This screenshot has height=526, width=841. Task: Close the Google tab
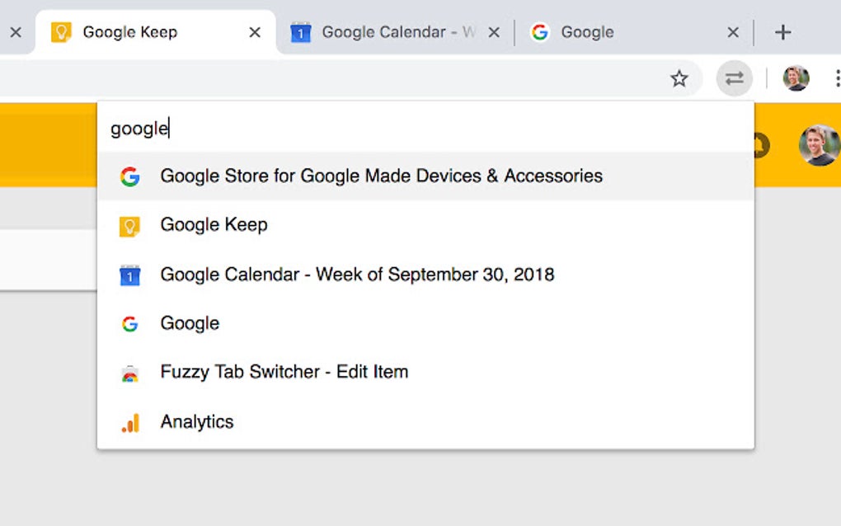click(733, 31)
